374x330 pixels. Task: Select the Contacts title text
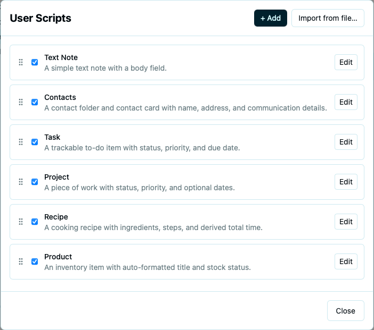[60, 97]
